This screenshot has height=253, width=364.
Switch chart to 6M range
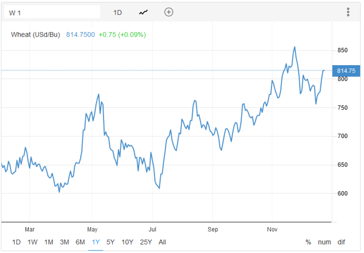(x=80, y=242)
